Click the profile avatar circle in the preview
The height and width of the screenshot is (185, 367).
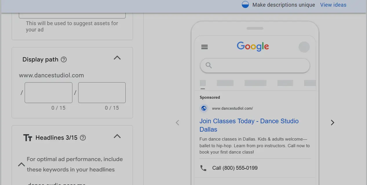(304, 47)
